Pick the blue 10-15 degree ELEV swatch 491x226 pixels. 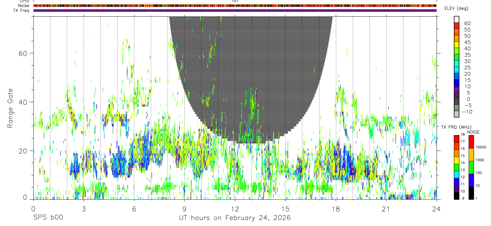click(457, 83)
